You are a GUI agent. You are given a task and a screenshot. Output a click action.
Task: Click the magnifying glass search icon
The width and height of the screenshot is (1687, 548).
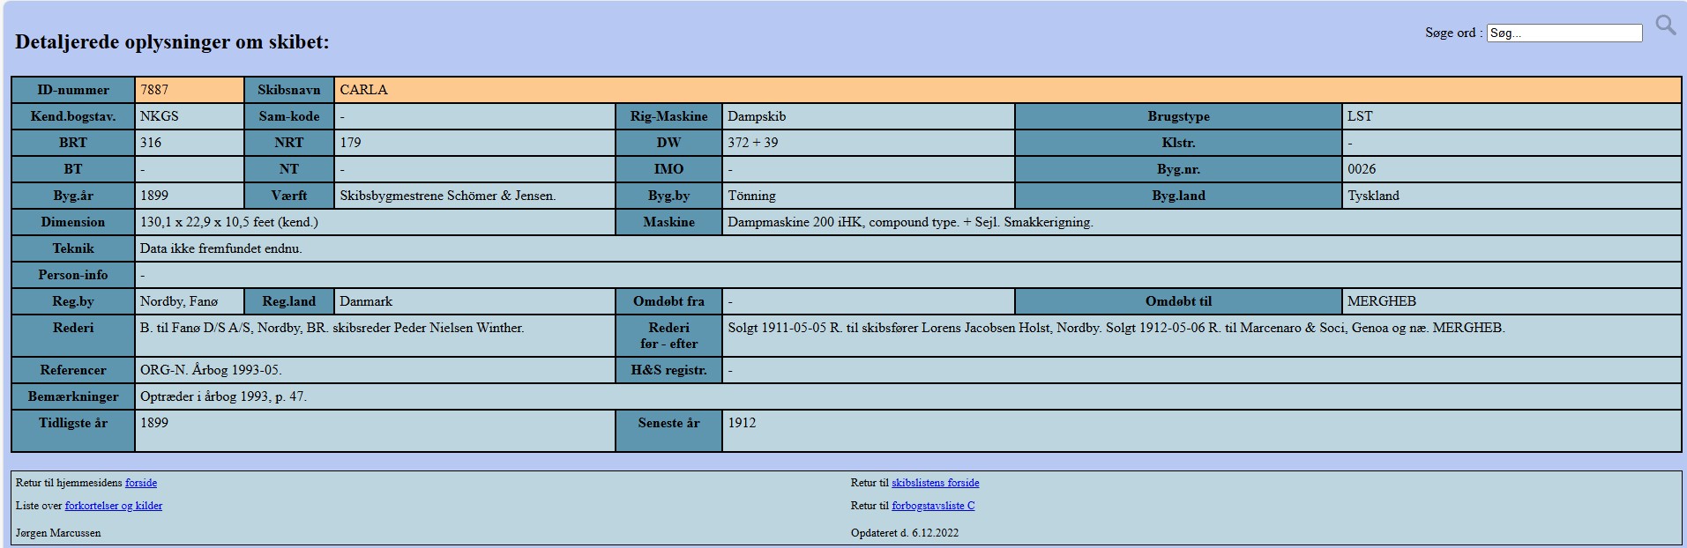point(1665,26)
